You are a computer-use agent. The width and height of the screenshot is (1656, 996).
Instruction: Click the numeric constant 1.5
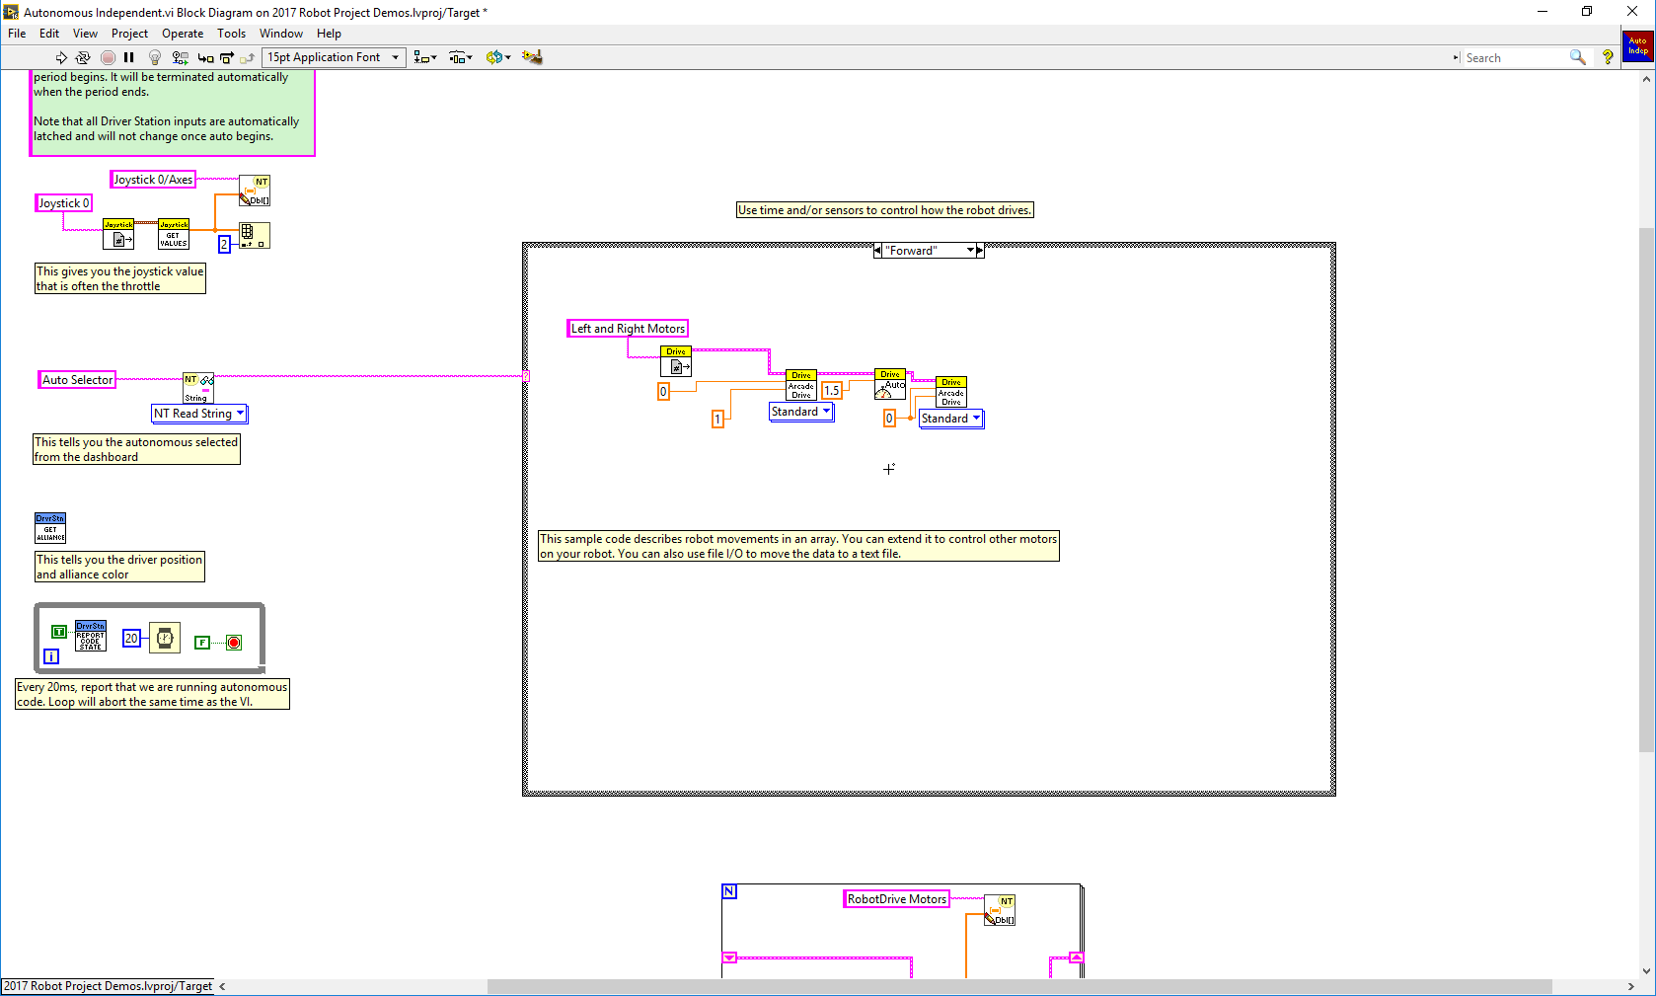(832, 391)
